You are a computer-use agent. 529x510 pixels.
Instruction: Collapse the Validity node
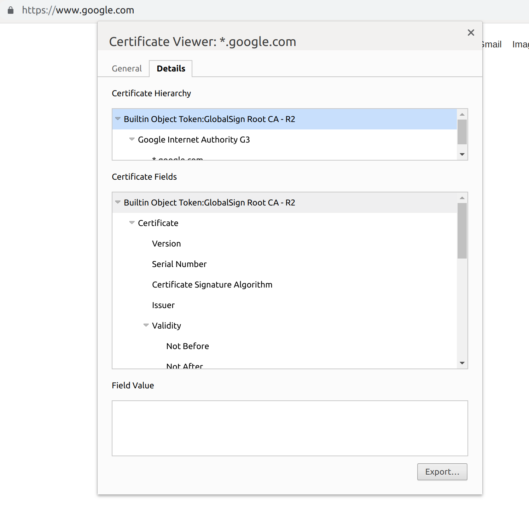point(146,325)
